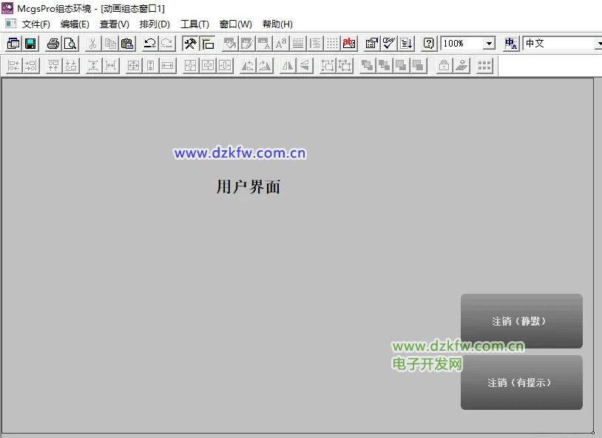Image resolution: width=602 pixels, height=438 pixels.
Task: Select the 注销（静默）button
Action: click(521, 321)
